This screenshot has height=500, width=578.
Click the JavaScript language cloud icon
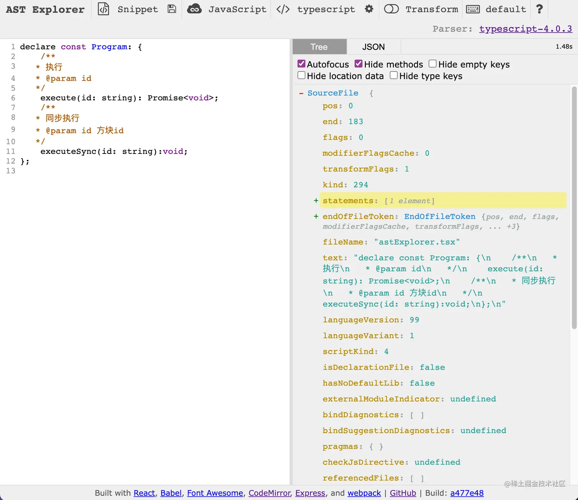click(195, 9)
